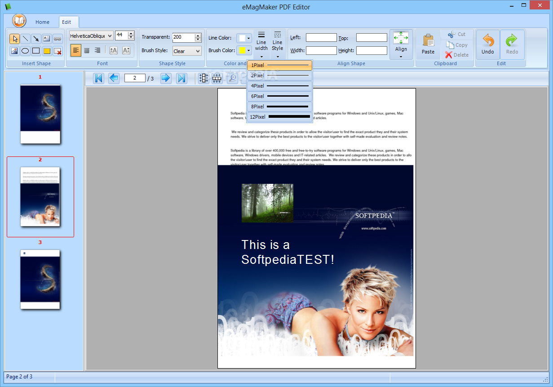This screenshot has width=553, height=387.
Task: Click the Top position input field
Action: (372, 38)
